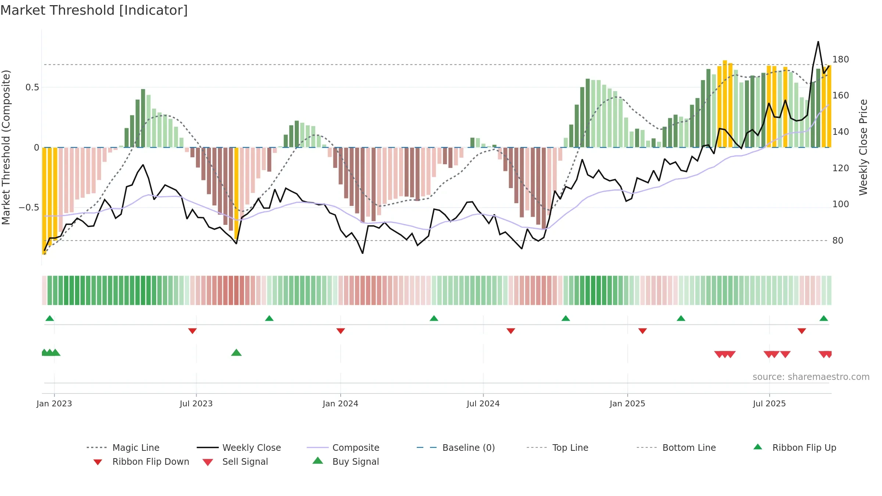This screenshot has height=496, width=882.
Task: Click the Ribbon Flip Up marker near March 2025
Action: tap(681, 318)
